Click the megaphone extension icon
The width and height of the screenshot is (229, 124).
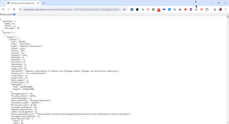(180, 10)
